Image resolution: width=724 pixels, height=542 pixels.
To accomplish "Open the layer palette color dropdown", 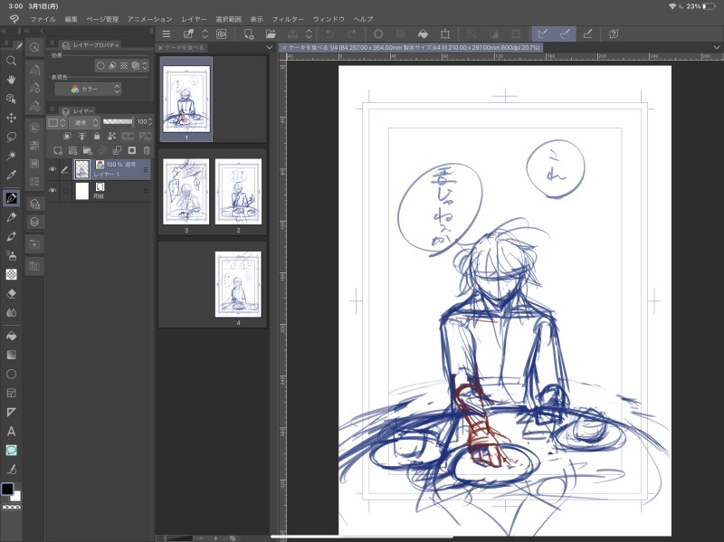I will pos(57,122).
